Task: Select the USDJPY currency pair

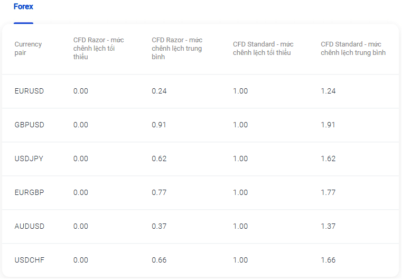Action: click(29, 158)
